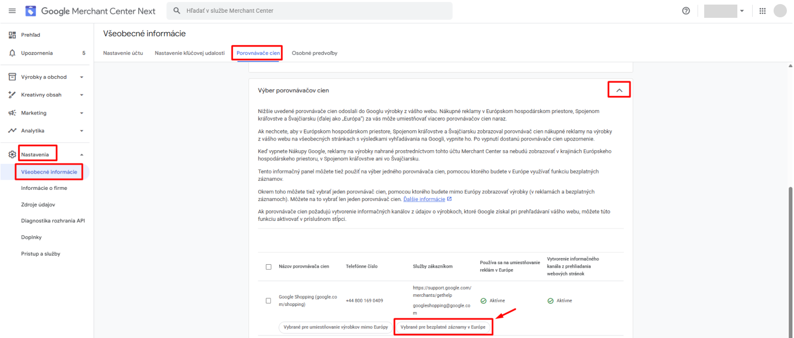Click the Nastavenia gear icon

pos(13,154)
